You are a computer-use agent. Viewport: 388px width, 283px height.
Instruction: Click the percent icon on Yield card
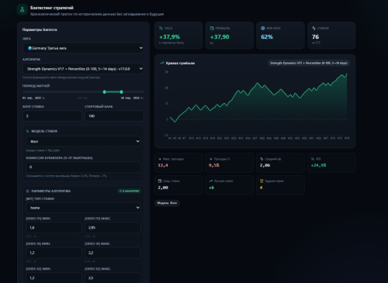pos(161,28)
